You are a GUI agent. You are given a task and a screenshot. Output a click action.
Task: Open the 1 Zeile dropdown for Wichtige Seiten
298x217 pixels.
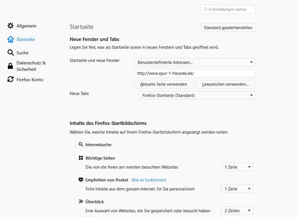237,167
